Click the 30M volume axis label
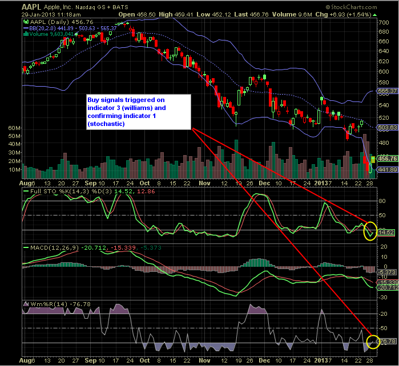This screenshot has height=366, width=399. (14, 153)
